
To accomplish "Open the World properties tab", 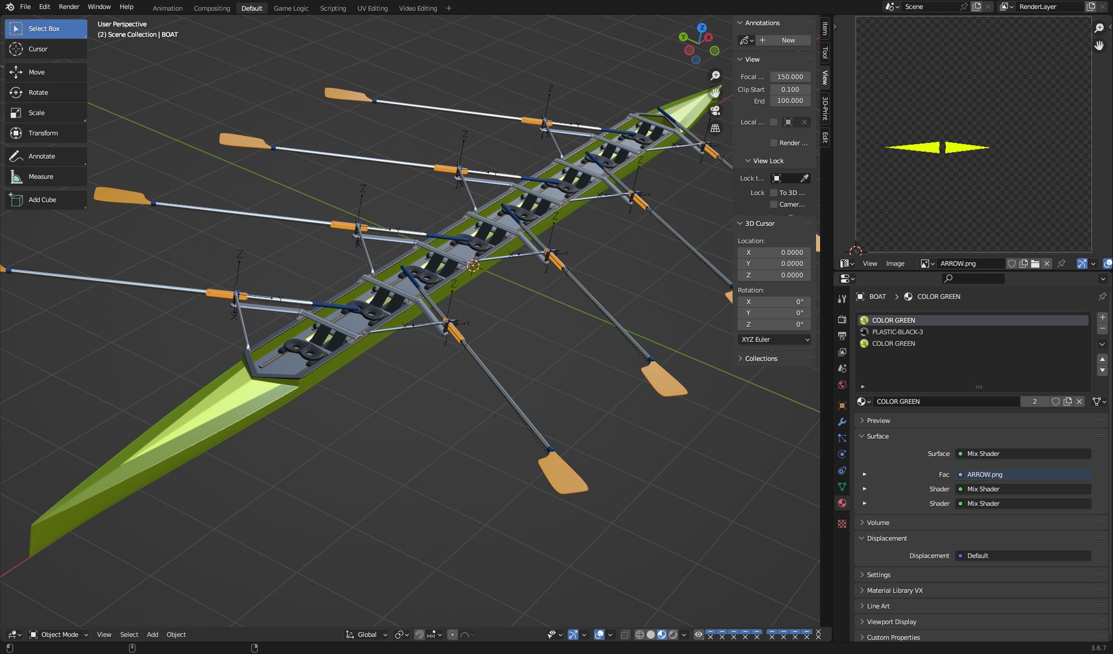I will click(x=842, y=385).
